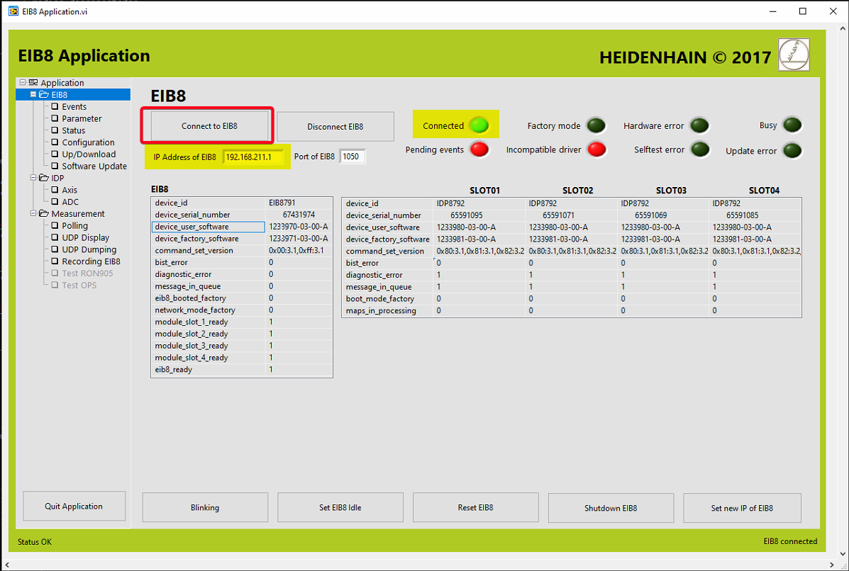Image resolution: width=849 pixels, height=571 pixels.
Task: Click the SLOT03 column header
Action: (x=671, y=191)
